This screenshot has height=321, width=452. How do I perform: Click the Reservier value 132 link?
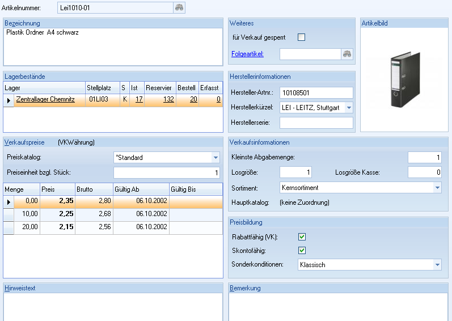click(168, 99)
